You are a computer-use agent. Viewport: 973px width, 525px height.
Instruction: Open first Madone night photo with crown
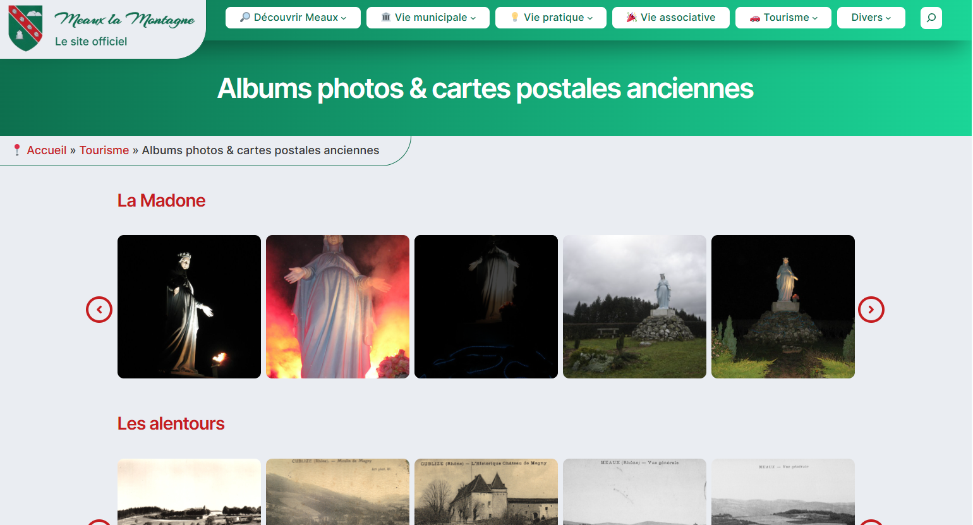pos(189,306)
